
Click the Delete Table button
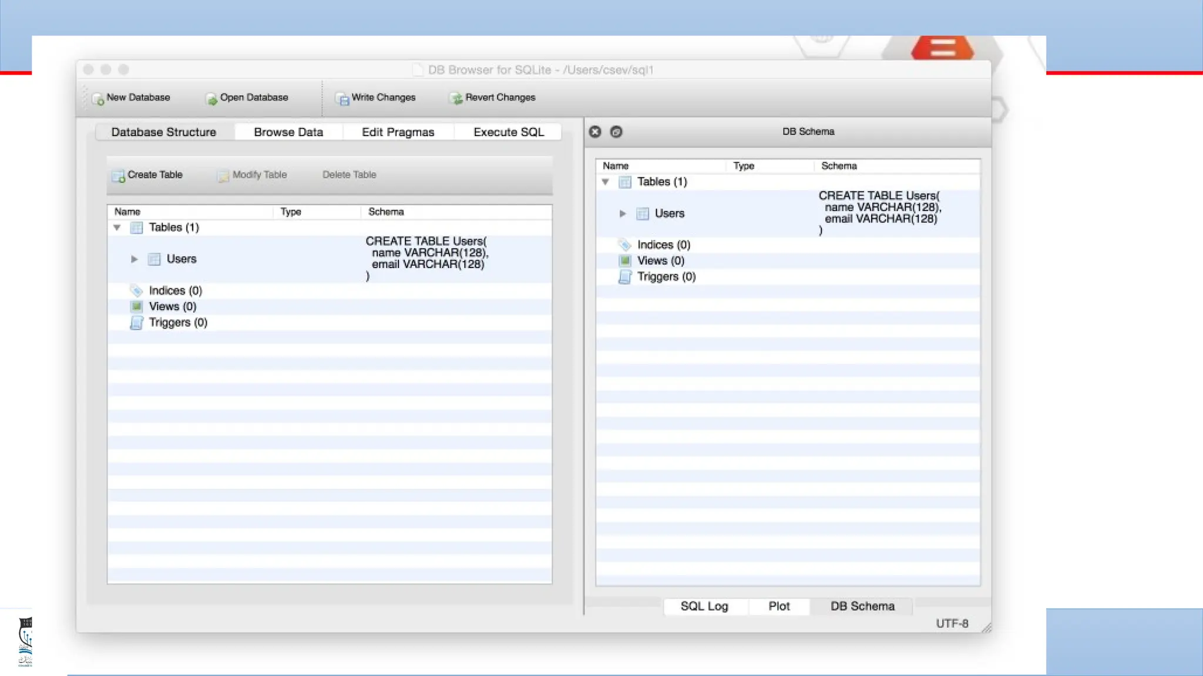(349, 175)
